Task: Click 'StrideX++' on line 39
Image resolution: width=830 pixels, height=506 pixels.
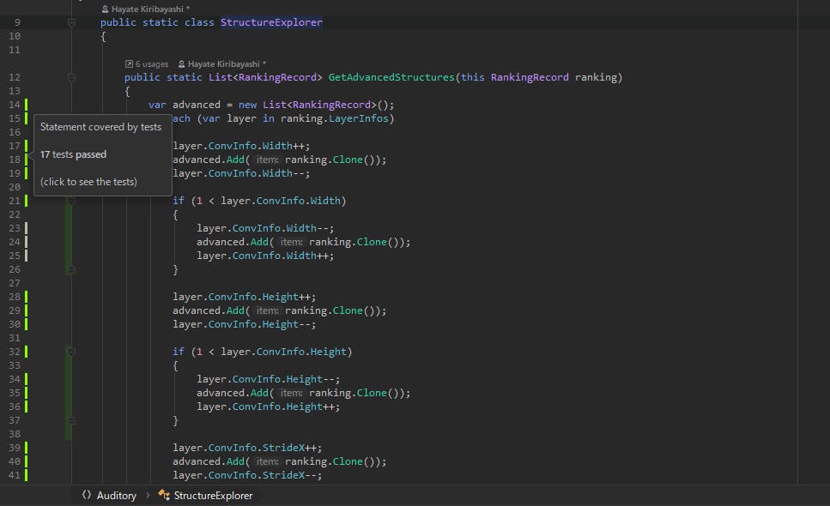Action: [x=289, y=449]
